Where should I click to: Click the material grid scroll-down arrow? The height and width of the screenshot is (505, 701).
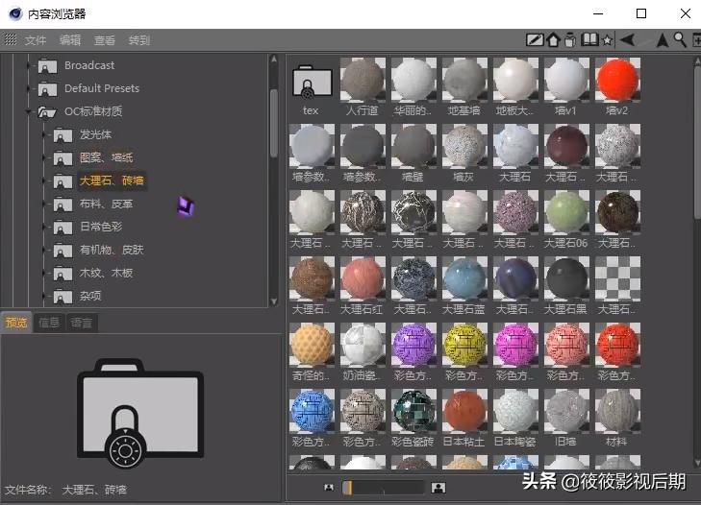point(697,463)
